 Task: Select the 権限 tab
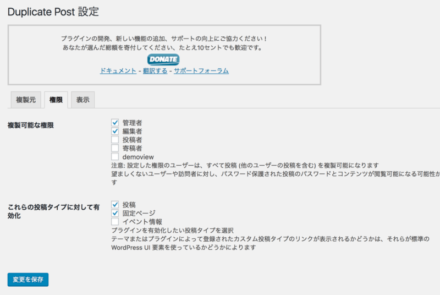pyautogui.click(x=56, y=100)
